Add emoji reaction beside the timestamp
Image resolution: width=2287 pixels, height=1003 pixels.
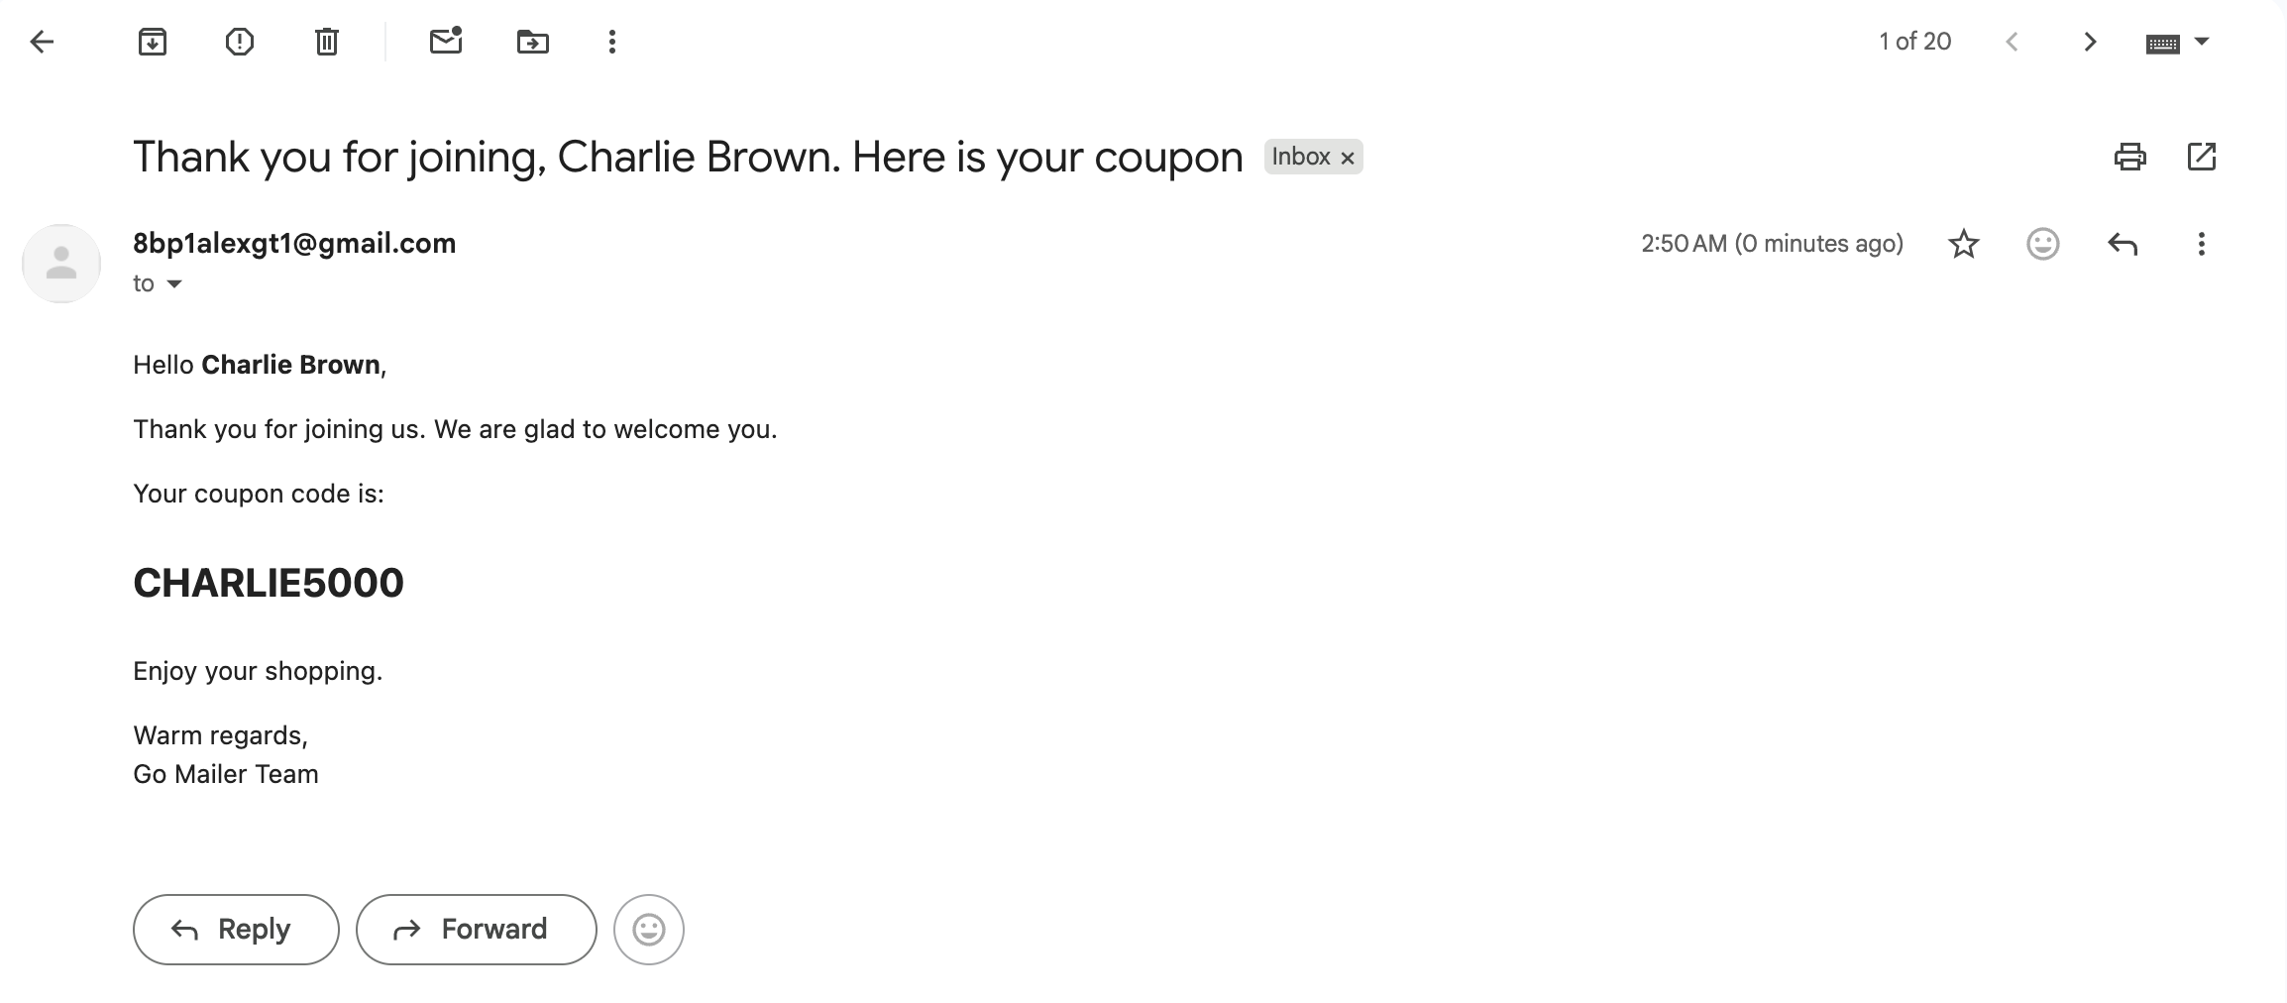click(2042, 244)
